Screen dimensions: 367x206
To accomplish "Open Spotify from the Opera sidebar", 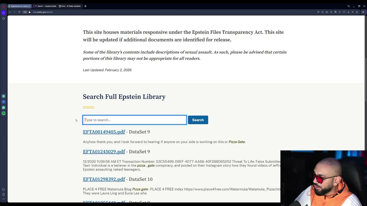I will pyautogui.click(x=3, y=113).
